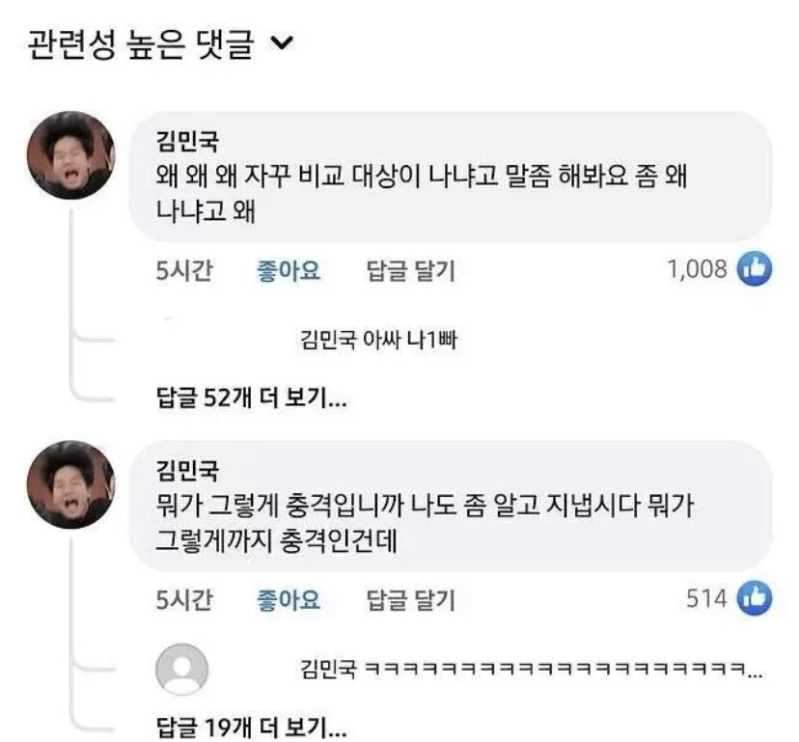Screen dimensions: 799x742
Task: Like the first comment via 좋아요
Action: pos(289,270)
